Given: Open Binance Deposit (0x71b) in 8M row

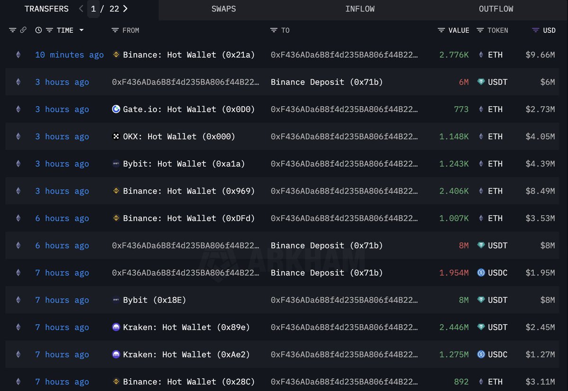Looking at the screenshot, I should tap(327, 246).
